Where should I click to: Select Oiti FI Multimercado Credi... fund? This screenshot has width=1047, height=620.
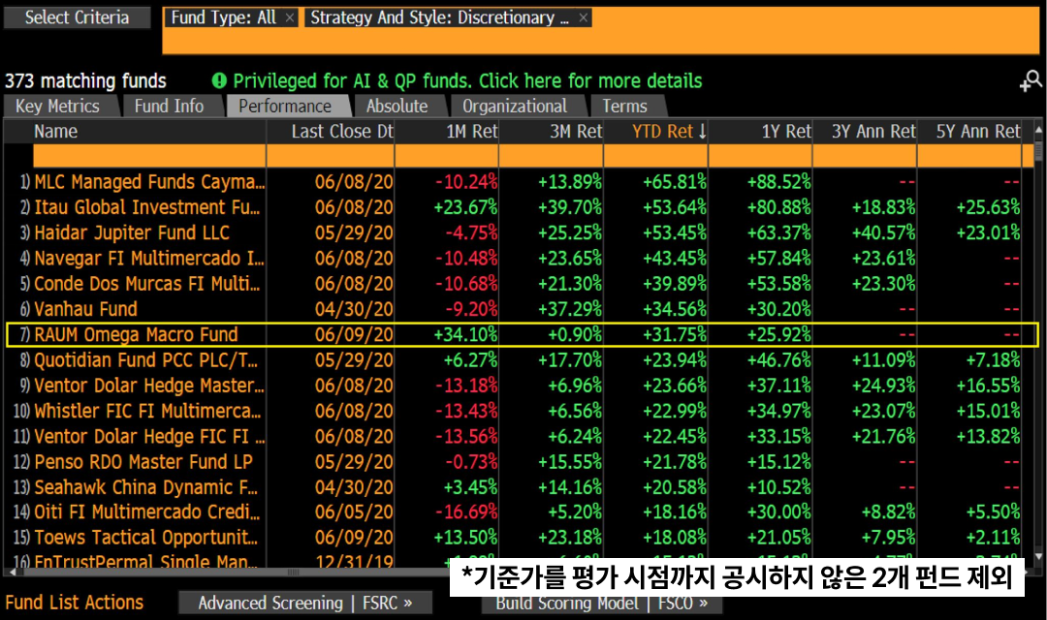[147, 511]
